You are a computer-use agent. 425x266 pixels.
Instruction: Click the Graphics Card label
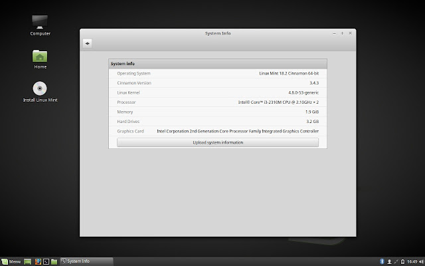[130, 131]
